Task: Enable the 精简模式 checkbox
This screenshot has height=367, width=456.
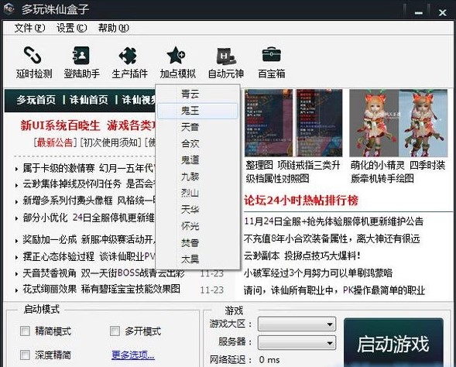Action: click(x=25, y=331)
